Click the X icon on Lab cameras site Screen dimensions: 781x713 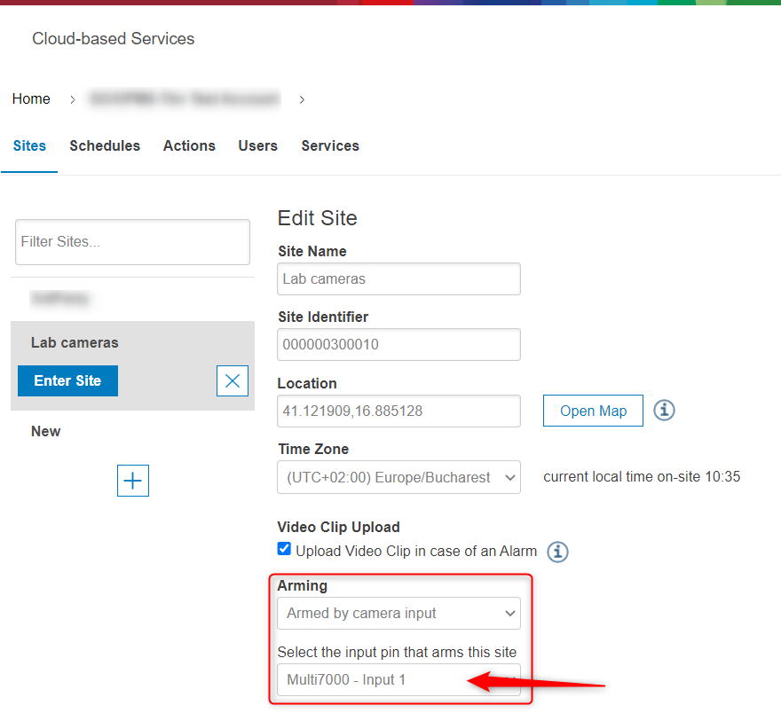[x=233, y=380]
